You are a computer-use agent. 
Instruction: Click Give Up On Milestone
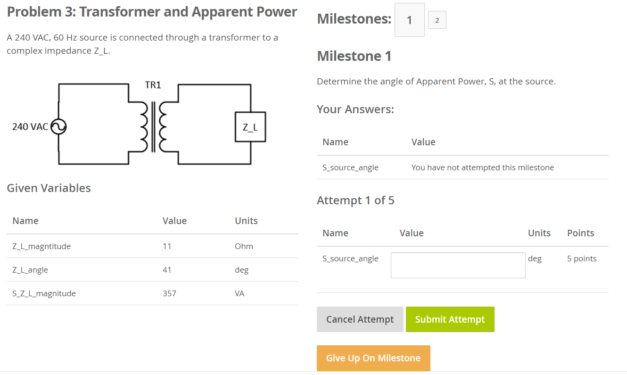373,358
